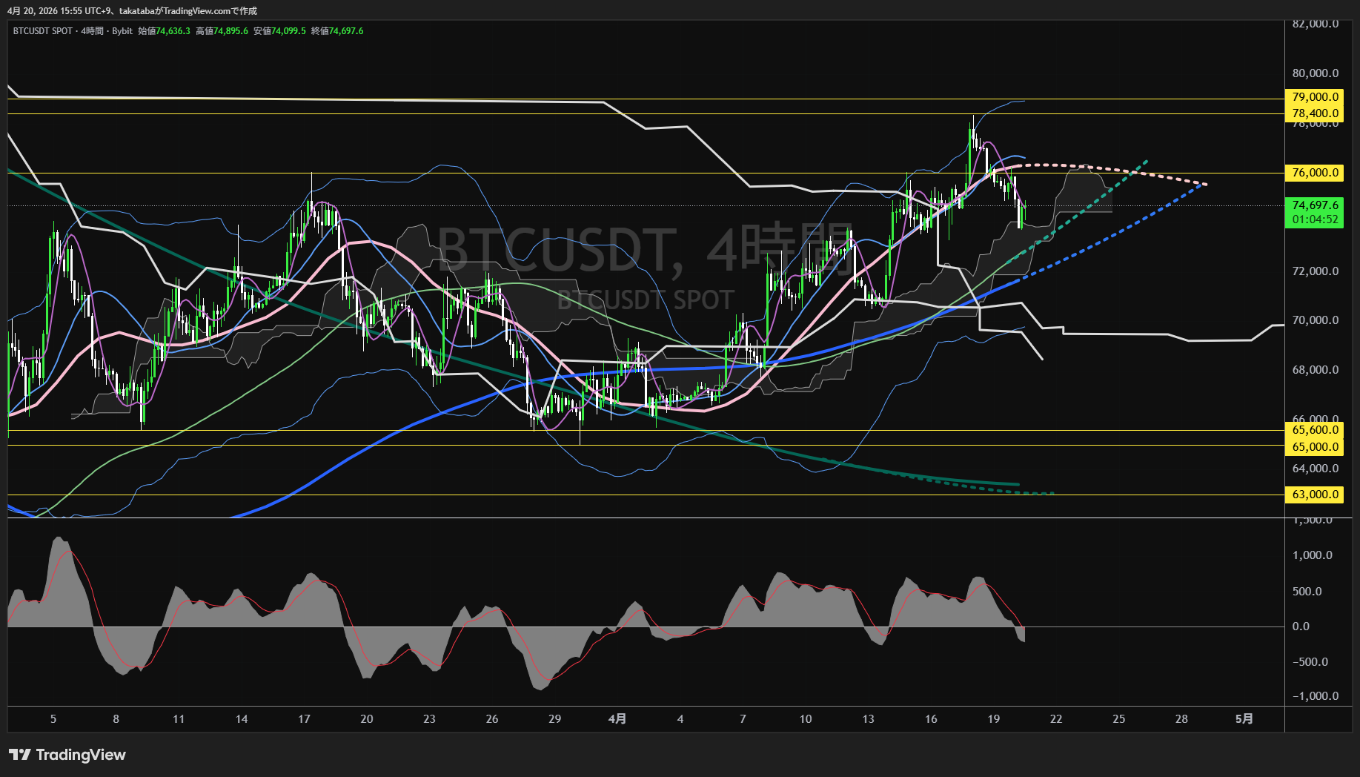Click the 高値 high value 74,895.6 in legend
Viewport: 1360px width, 777px height.
[x=230, y=31]
